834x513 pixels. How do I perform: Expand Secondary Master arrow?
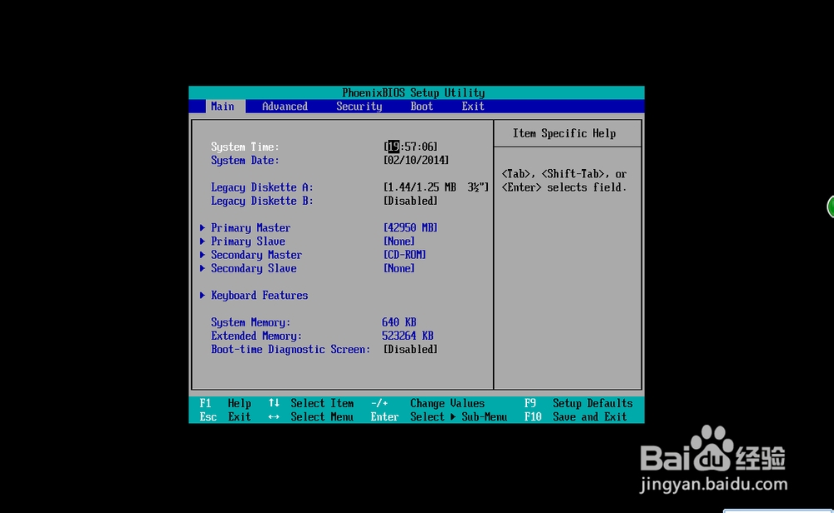click(x=203, y=255)
